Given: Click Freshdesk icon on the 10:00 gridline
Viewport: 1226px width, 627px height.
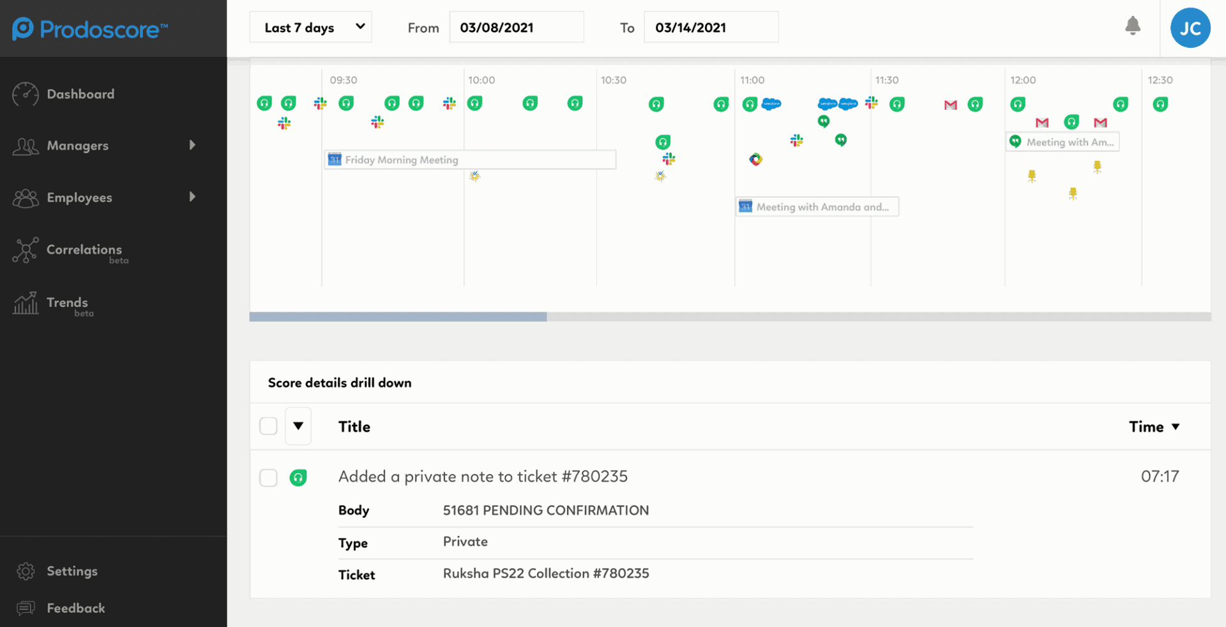Looking at the screenshot, I should [x=474, y=103].
